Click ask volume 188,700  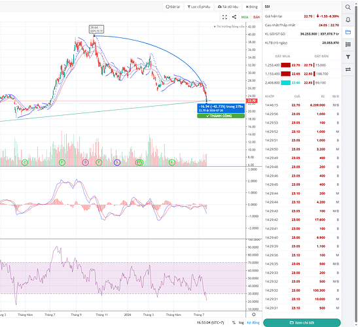click(x=322, y=74)
